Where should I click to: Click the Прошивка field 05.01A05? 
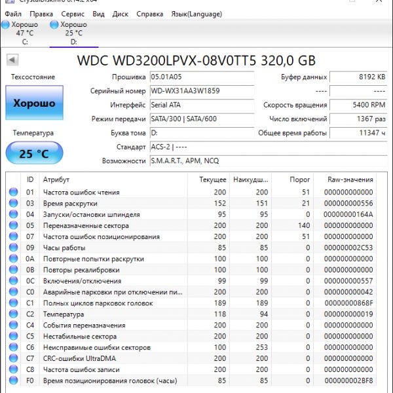[202, 77]
